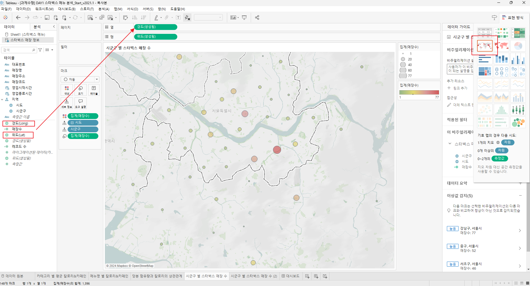
Task: Click the highlight pen icon
Action: [156, 17]
